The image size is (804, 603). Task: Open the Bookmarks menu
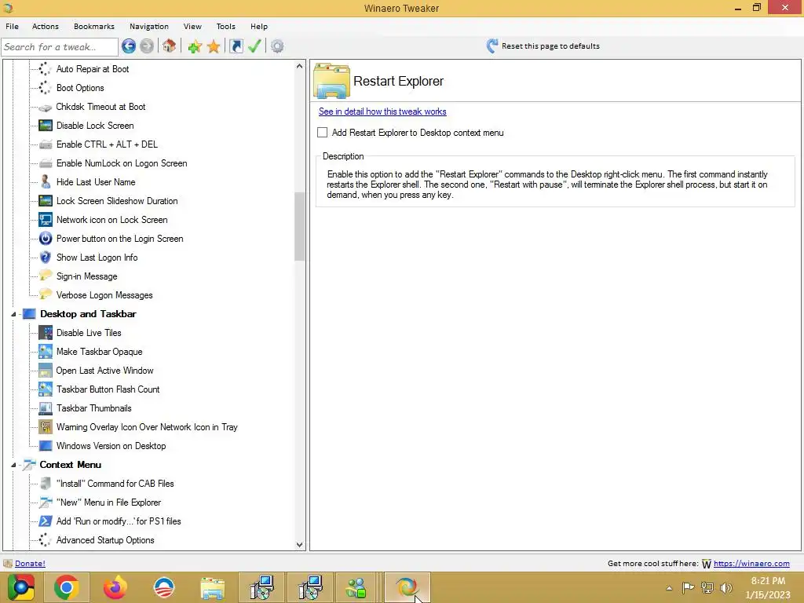(94, 26)
